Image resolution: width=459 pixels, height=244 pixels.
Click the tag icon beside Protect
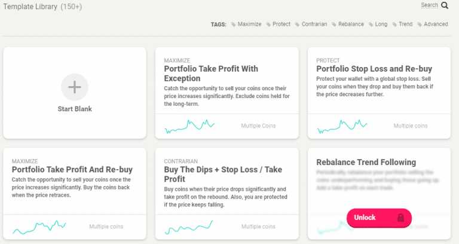(268, 25)
